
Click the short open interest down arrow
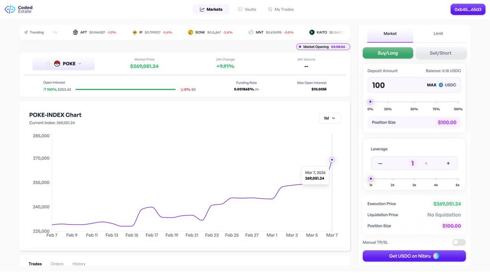click(182, 89)
